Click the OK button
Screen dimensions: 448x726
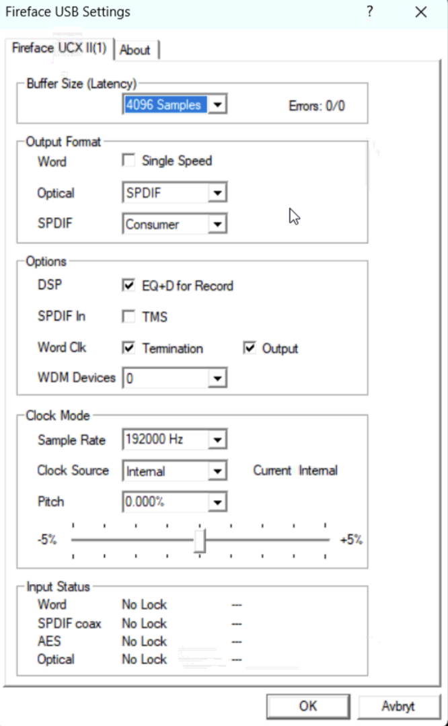(x=307, y=706)
